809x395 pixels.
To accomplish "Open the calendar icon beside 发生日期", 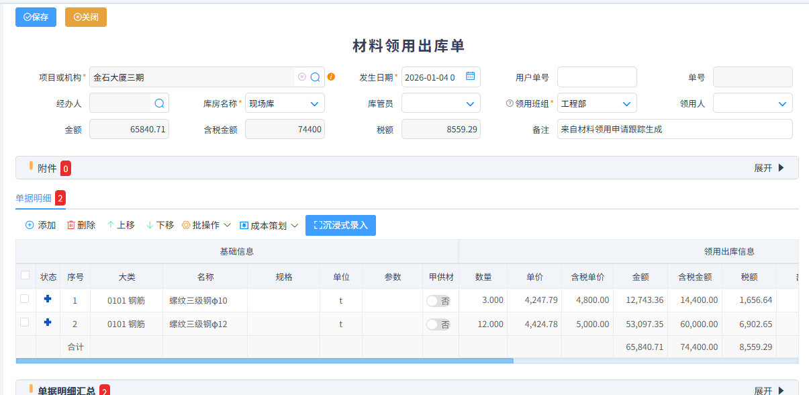I will click(x=471, y=77).
